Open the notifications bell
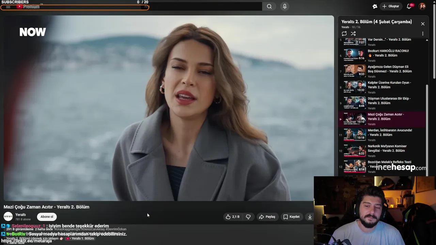Screen dimensions: 436x245 tap(409, 6)
